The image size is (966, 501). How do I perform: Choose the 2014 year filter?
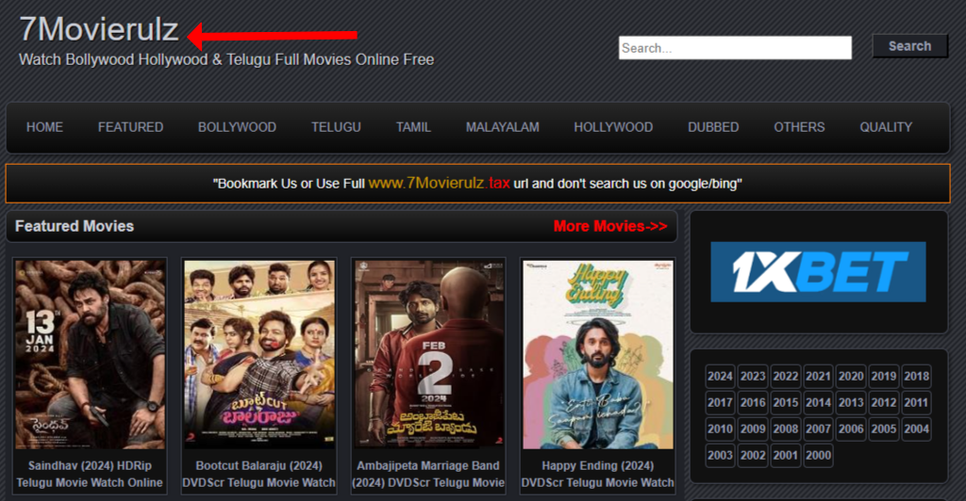point(818,403)
